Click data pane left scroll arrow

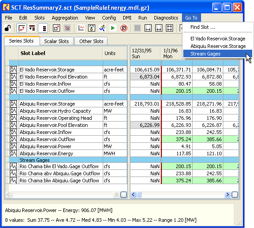point(133,195)
